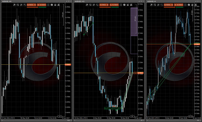
Task: Open cBots icon in h1 chart toolbar
Action: click(x=192, y=5)
